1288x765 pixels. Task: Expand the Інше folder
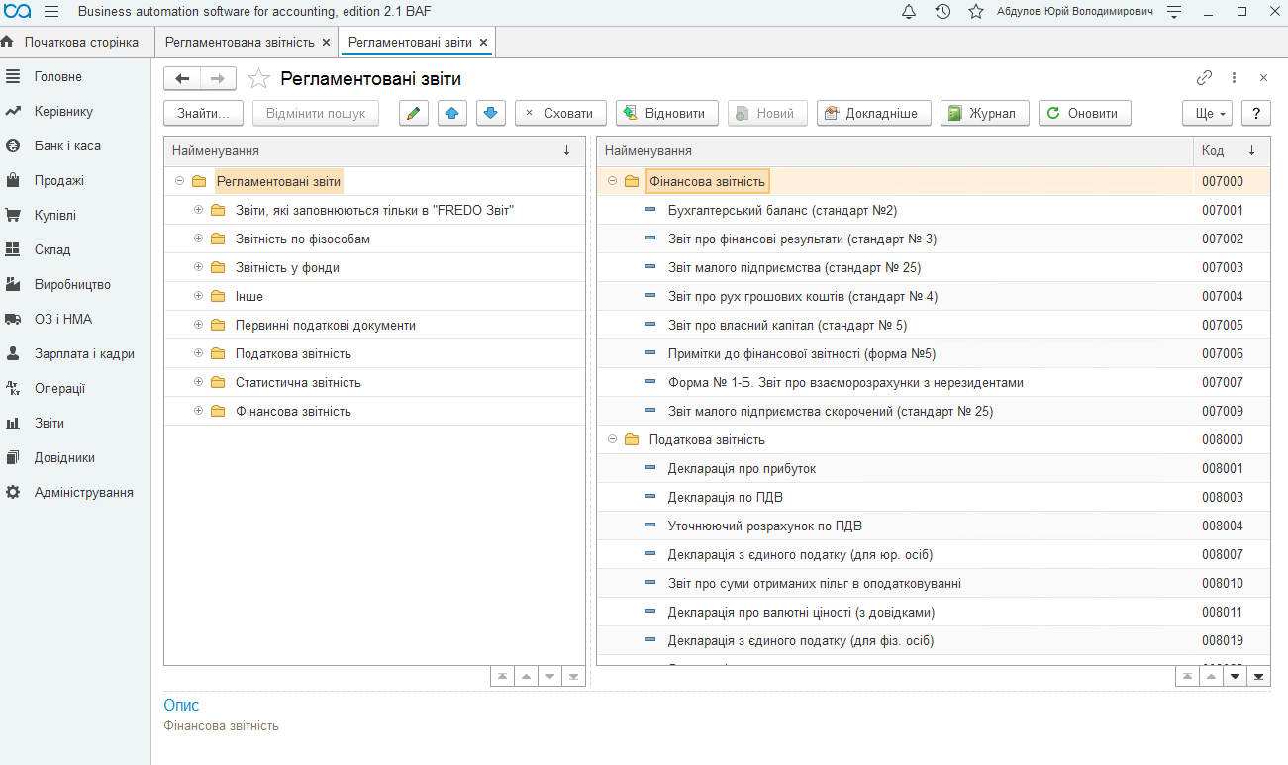198,296
